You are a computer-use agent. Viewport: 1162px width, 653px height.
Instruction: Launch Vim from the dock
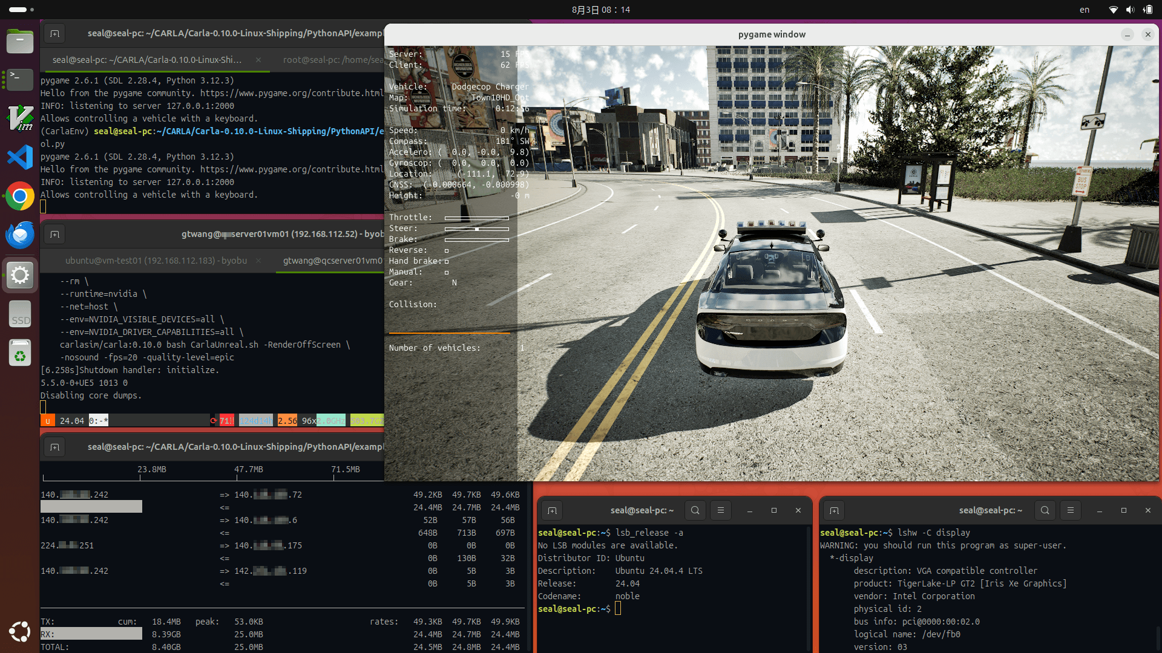coord(20,118)
